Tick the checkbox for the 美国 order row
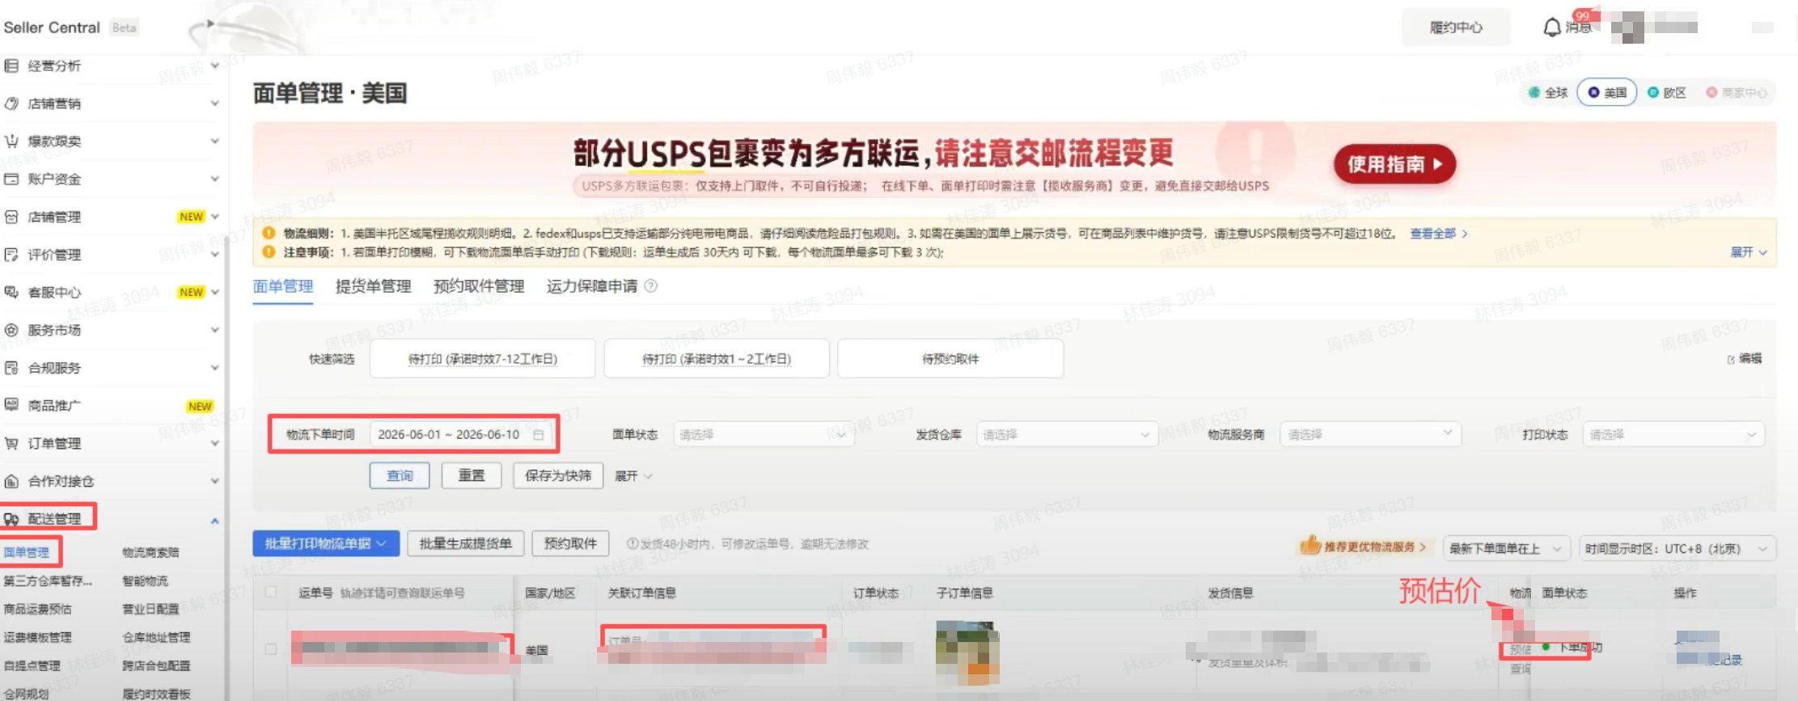The image size is (1798, 701). point(271,649)
